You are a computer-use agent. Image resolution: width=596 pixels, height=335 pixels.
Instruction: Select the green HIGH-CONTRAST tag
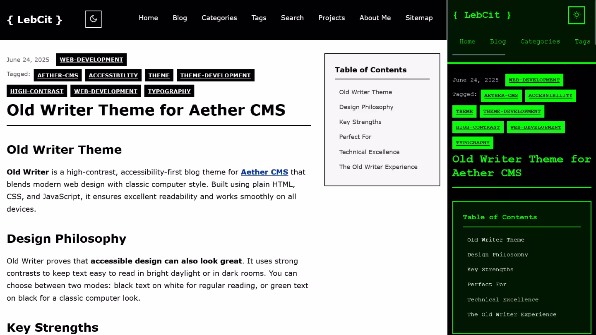[x=478, y=127]
